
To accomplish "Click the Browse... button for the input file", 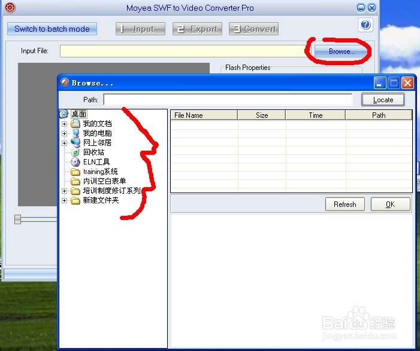I will click(342, 51).
